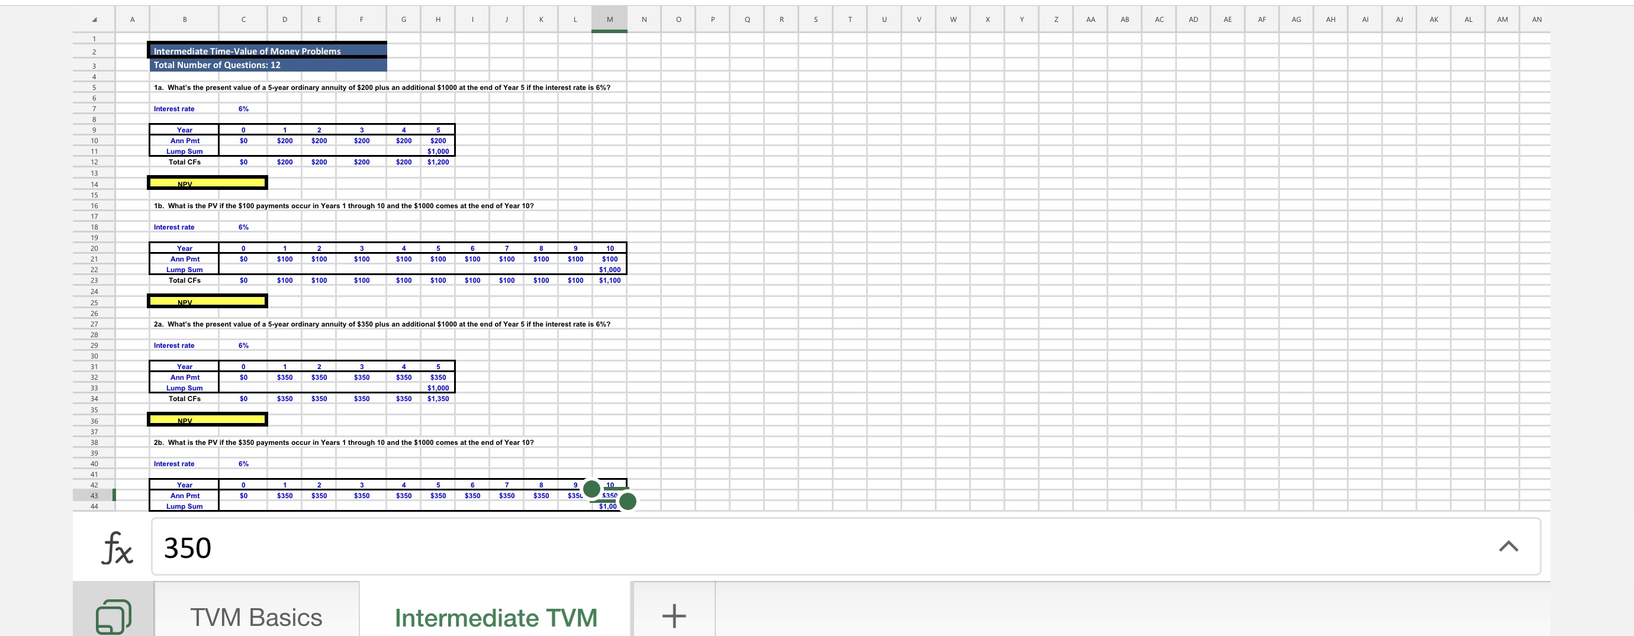Click the fx function icon

tap(116, 547)
